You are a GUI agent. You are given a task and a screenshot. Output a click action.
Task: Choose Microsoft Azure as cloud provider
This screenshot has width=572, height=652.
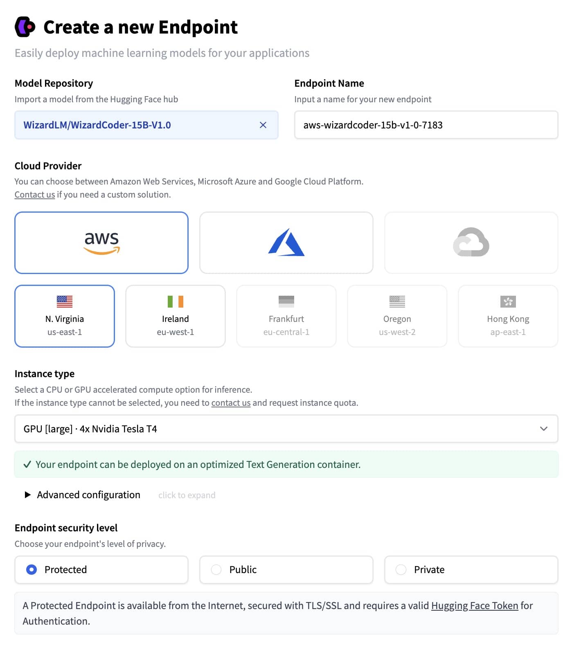tap(286, 243)
